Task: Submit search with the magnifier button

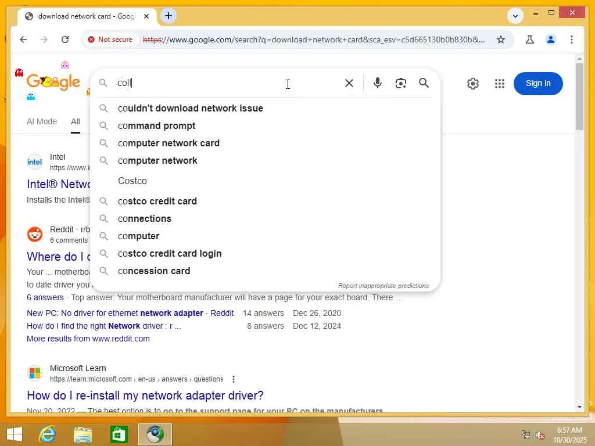Action: pos(424,83)
